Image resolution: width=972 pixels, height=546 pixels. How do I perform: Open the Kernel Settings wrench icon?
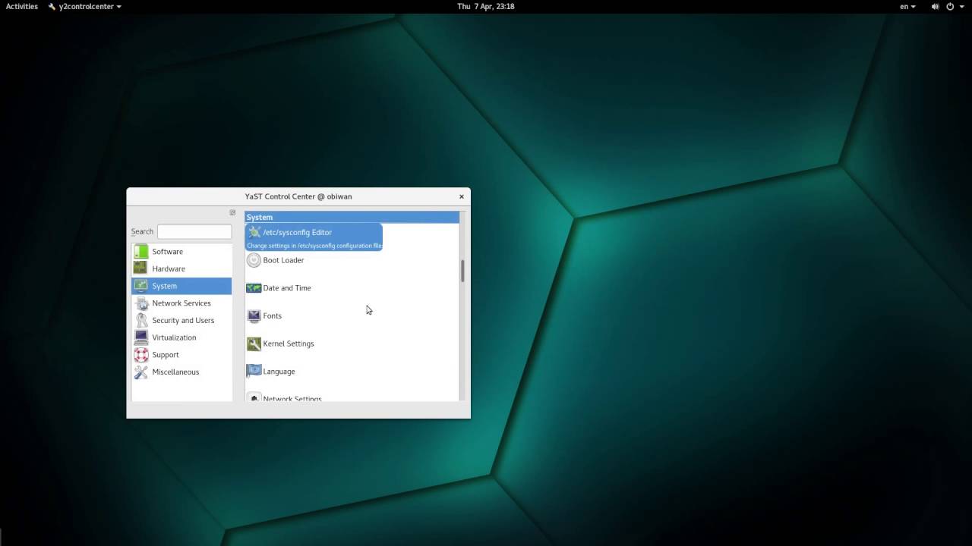coord(254,344)
